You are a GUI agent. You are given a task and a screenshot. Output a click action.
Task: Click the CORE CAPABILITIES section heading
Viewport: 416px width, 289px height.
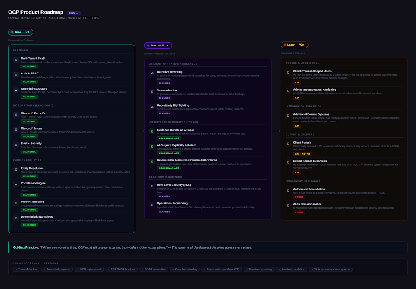point(27,161)
